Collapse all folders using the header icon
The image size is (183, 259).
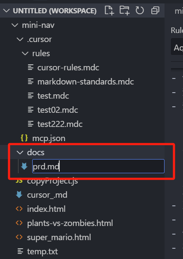coord(155,11)
